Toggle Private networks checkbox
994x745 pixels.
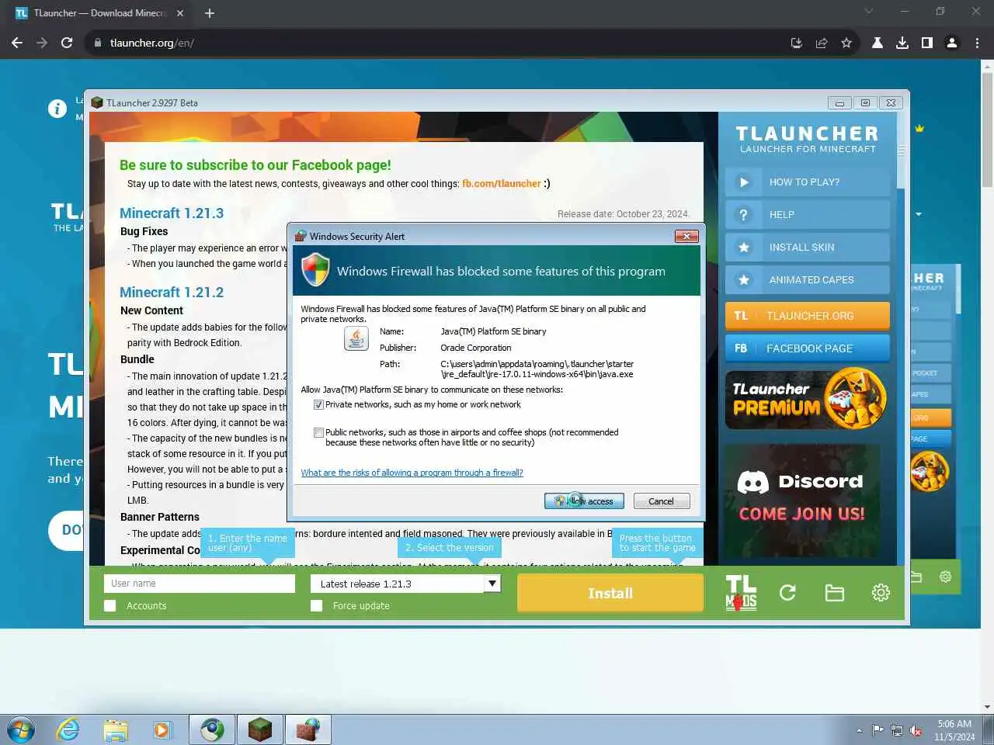pyautogui.click(x=318, y=405)
